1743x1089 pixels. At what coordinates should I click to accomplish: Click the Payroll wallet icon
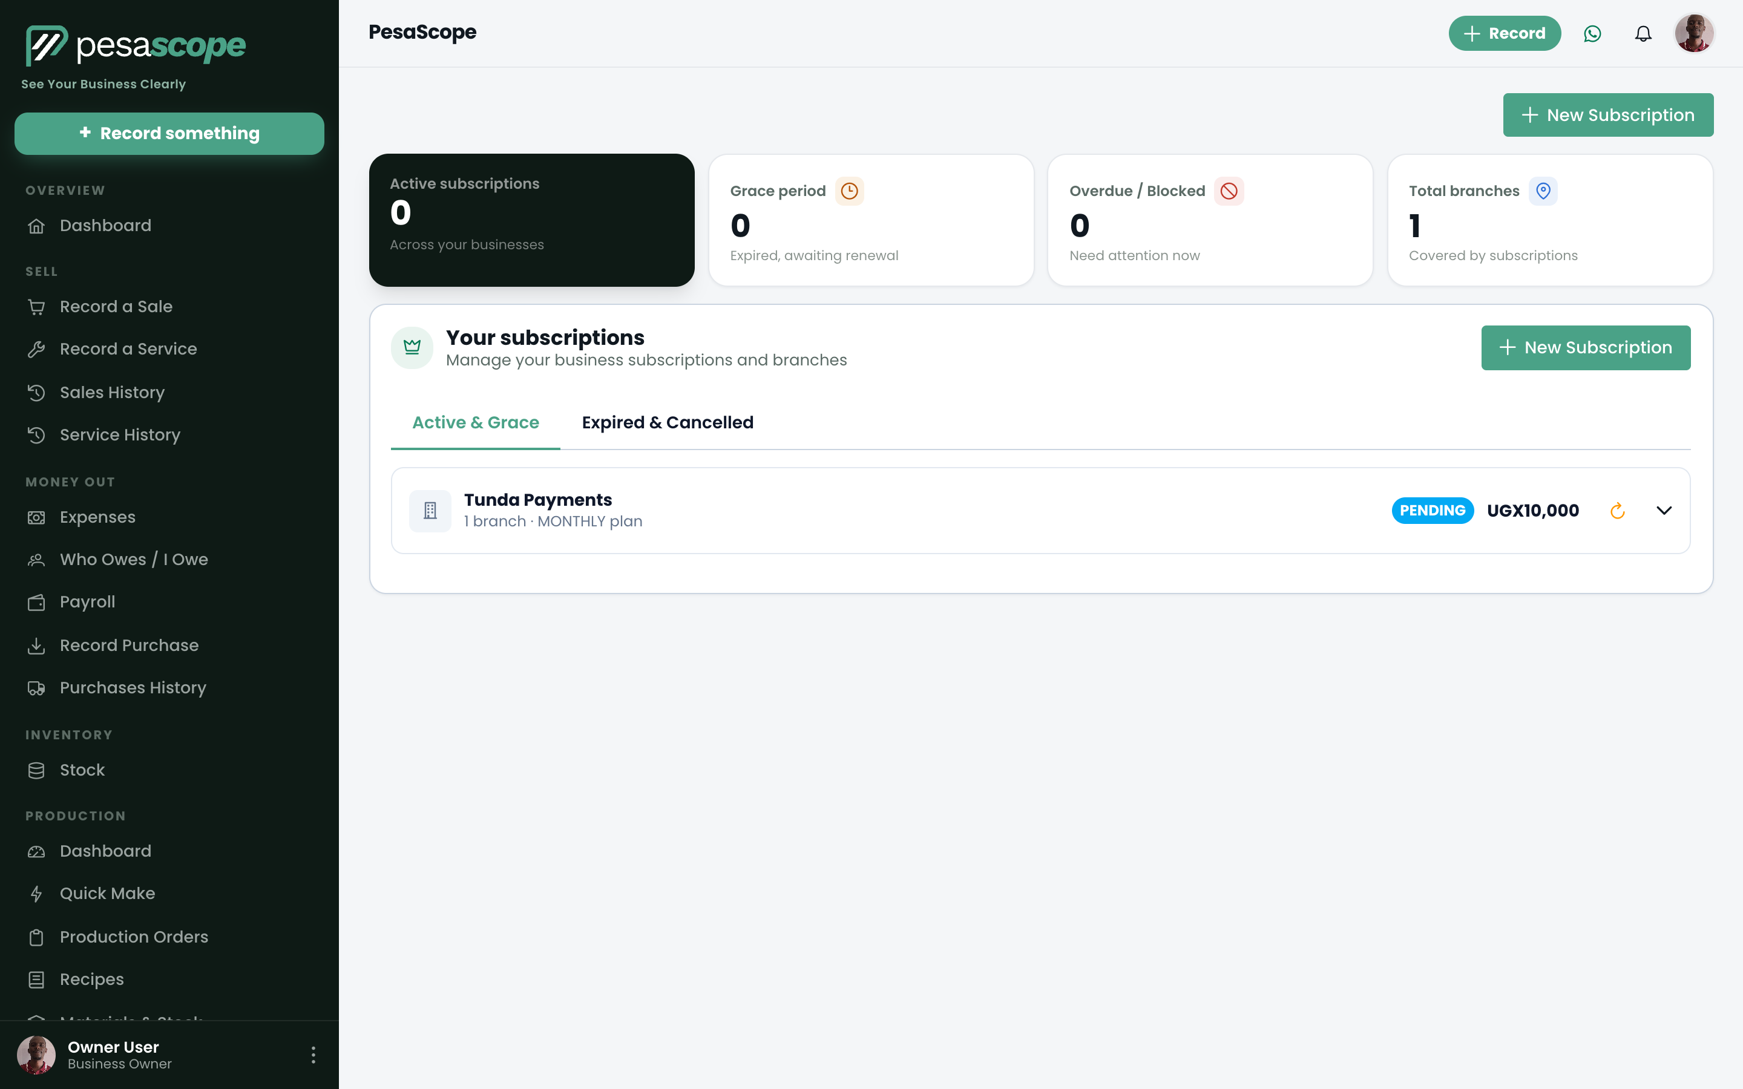[x=36, y=602]
